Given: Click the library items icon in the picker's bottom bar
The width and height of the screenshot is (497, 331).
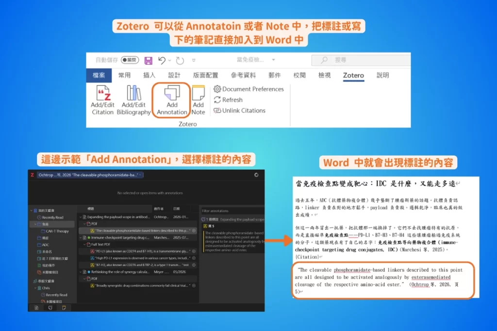Looking at the screenshot, I should click(36, 308).
